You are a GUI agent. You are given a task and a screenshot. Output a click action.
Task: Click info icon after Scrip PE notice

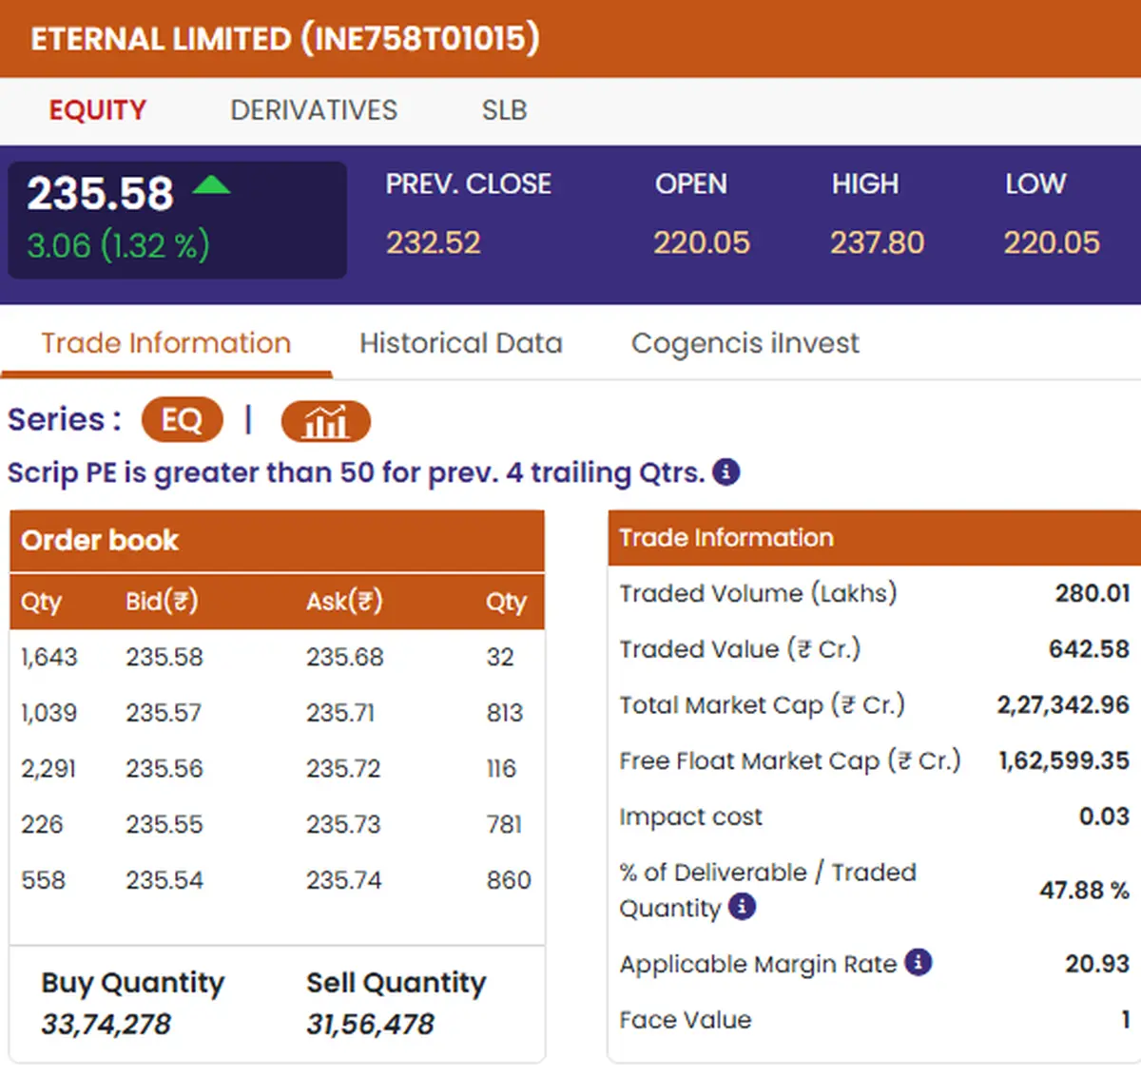point(726,471)
